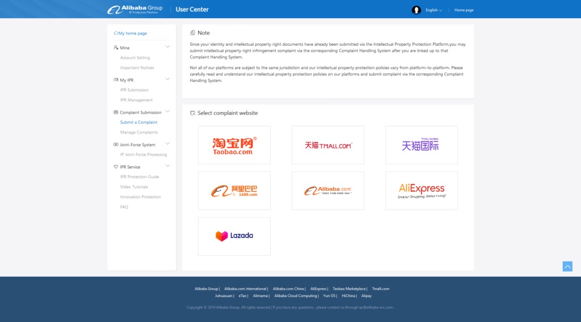
Task: Pick the 1688.com logo tile
Action: point(234,191)
